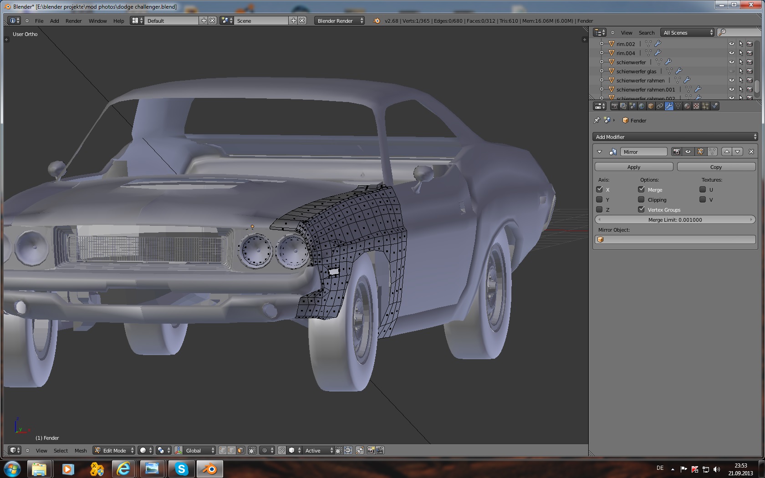The image size is (765, 478).
Task: Open the Select menu in 3D header
Action: (x=61, y=450)
